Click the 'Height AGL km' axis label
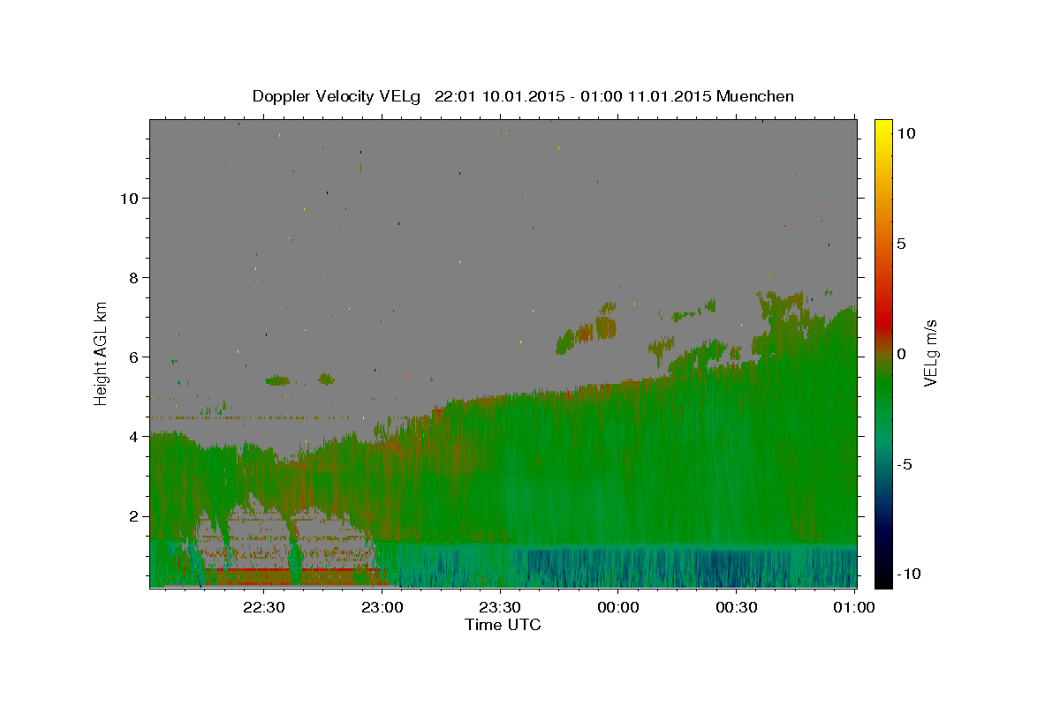Image resolution: width=1060 pixels, height=706 pixels. coord(102,353)
